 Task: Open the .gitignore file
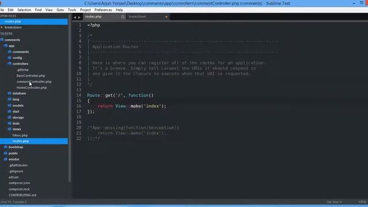(x=16, y=171)
